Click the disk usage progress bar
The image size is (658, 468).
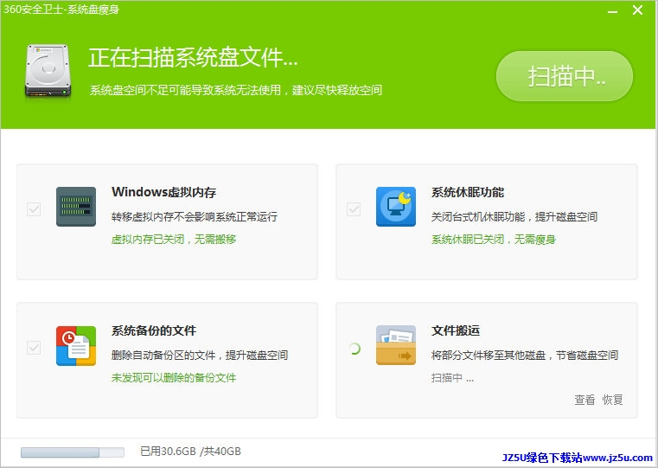point(73,452)
